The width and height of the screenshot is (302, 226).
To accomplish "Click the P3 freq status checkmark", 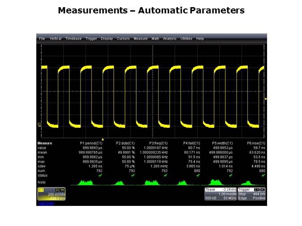I will pos(165,175).
